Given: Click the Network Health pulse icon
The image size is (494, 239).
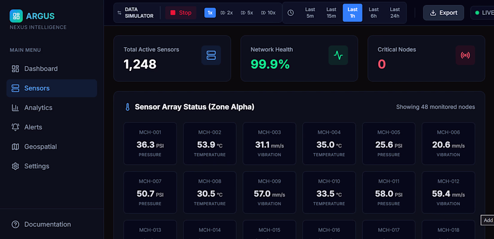Looking at the screenshot, I should point(338,55).
